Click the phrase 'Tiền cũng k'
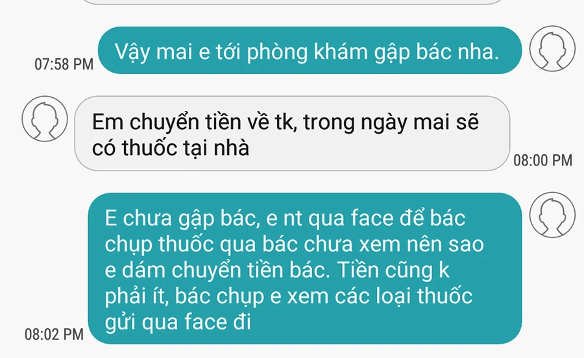 (393, 270)
